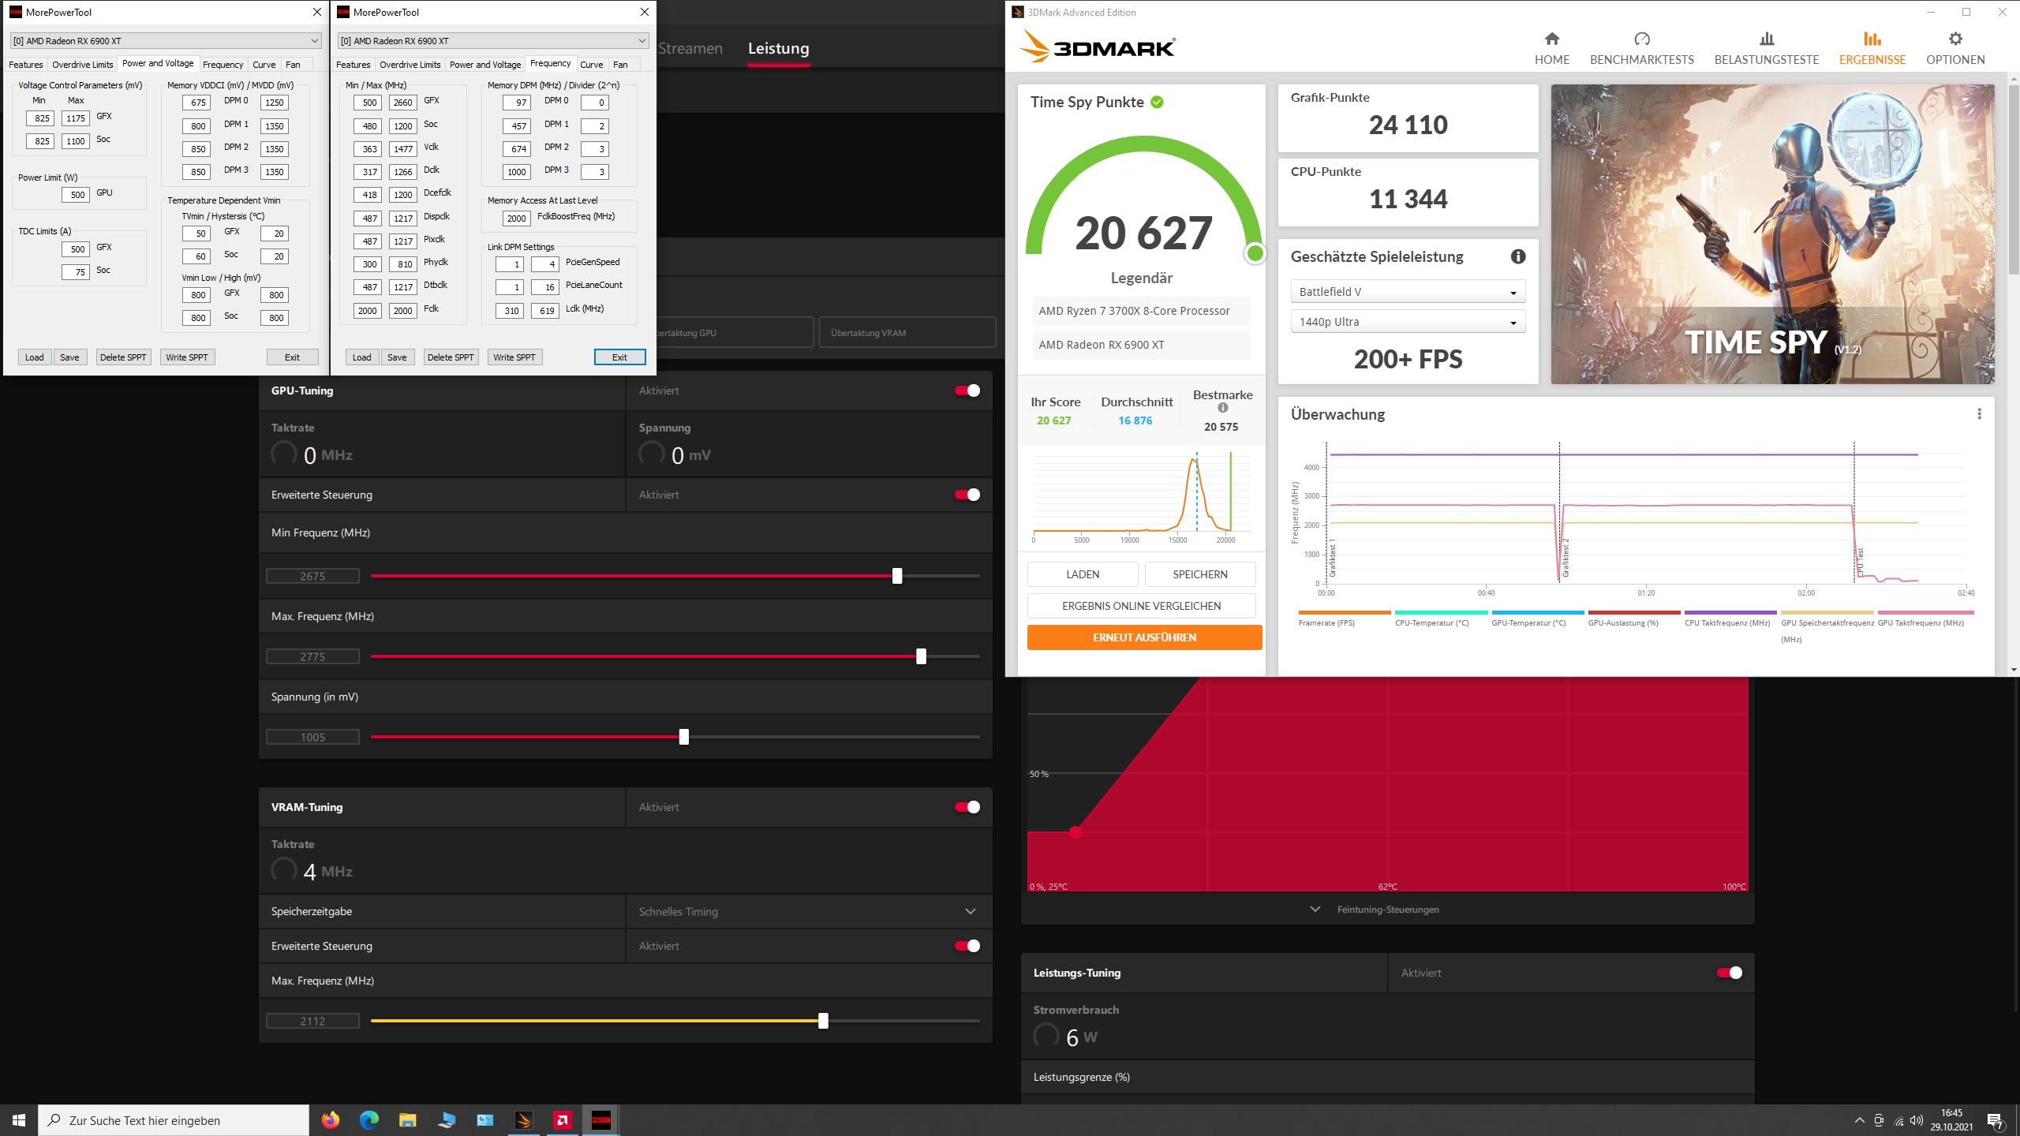Expand Speicherzeitgabe Schnelles Timing dropdown

tap(809, 911)
